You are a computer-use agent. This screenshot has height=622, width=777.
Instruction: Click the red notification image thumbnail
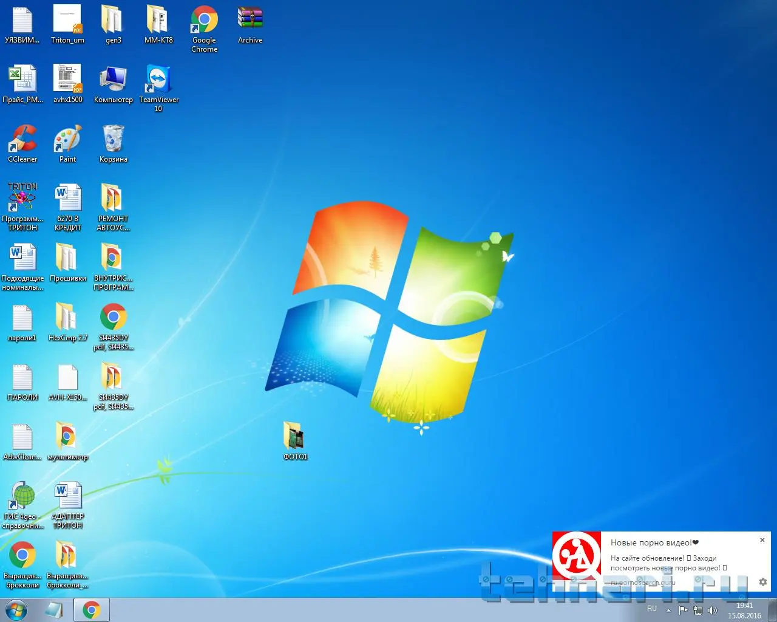pos(577,556)
